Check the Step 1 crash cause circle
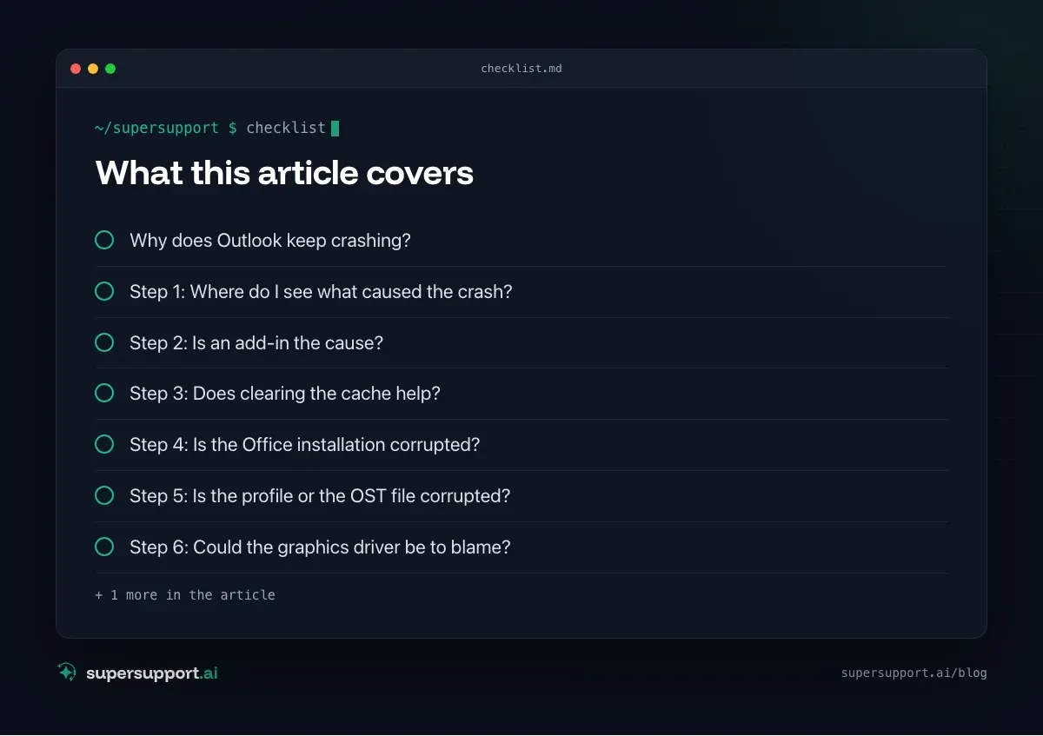This screenshot has height=736, width=1043. (104, 291)
